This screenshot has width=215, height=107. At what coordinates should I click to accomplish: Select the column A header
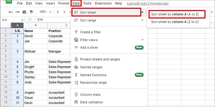(17, 25)
